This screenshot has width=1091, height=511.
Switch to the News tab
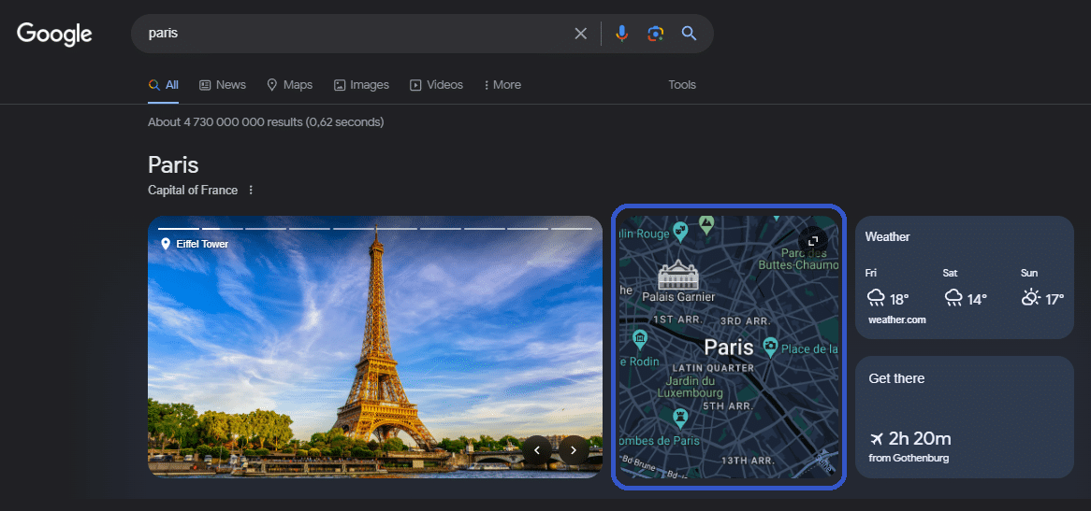pyautogui.click(x=223, y=85)
